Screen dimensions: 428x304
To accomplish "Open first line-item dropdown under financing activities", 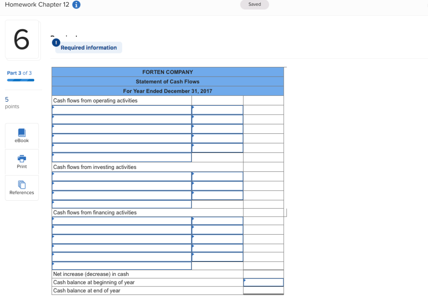I will tap(122, 221).
